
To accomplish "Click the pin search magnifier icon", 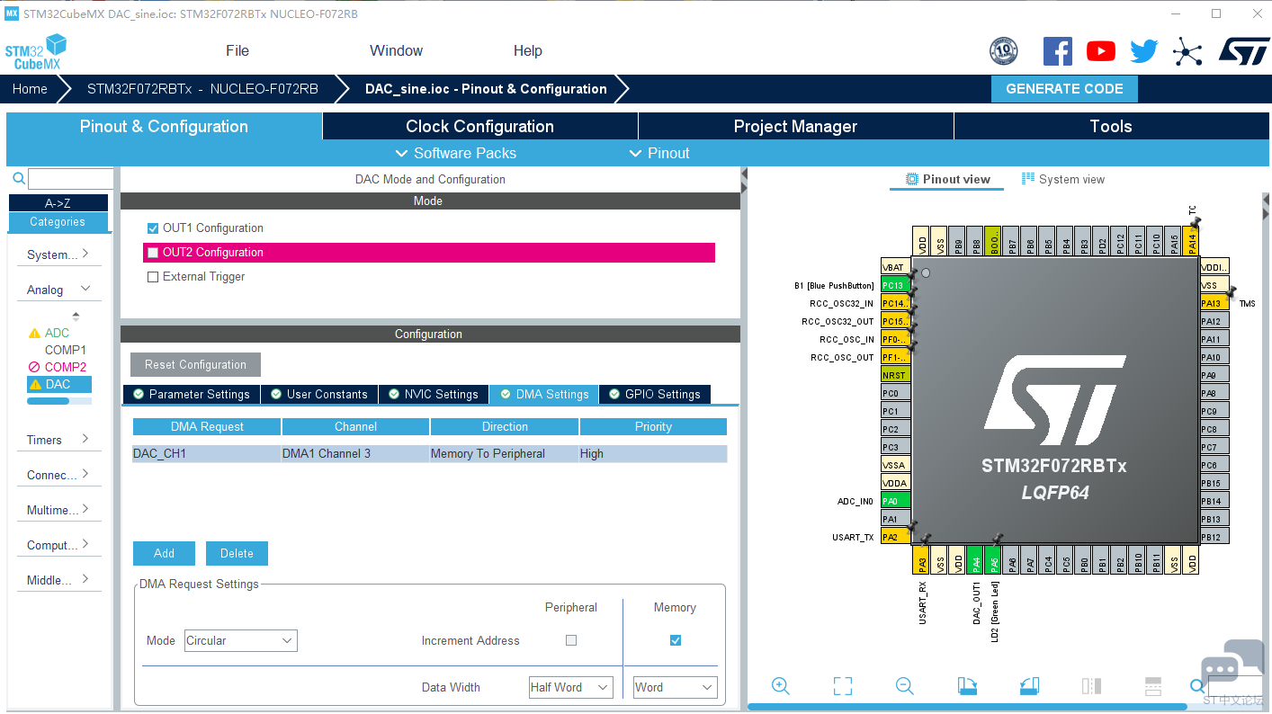I will coord(1197,686).
